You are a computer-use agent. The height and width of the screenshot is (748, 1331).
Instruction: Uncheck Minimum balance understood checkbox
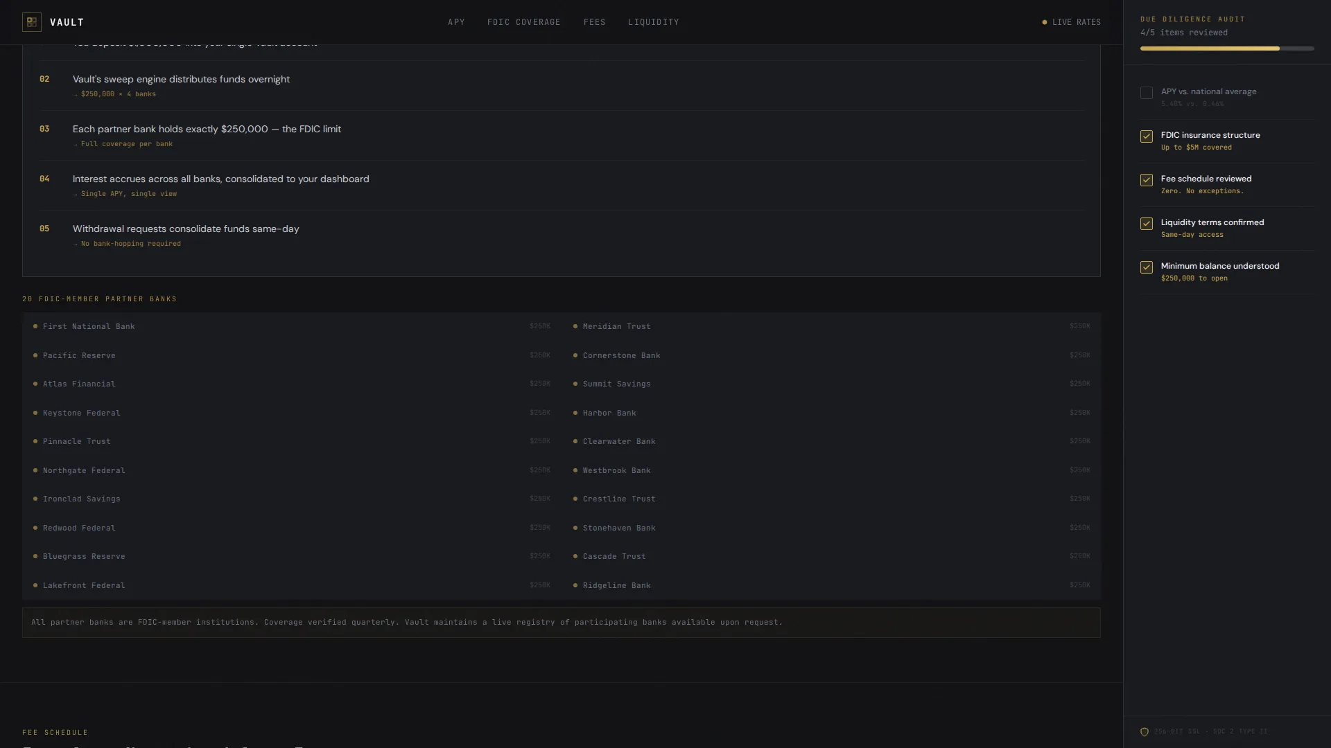coord(1147,267)
